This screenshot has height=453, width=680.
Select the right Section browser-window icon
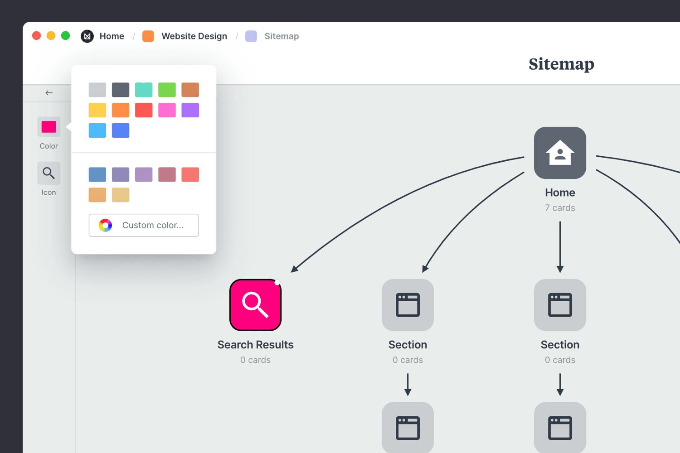click(560, 305)
